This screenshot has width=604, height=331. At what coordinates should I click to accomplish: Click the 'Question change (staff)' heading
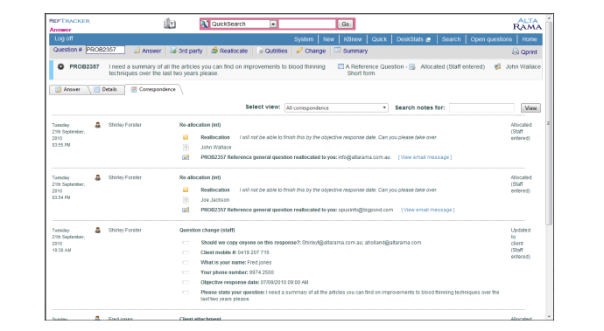click(207, 231)
